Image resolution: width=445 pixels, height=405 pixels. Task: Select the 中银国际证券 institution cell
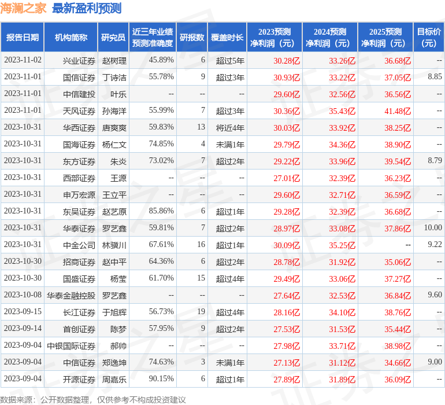[71, 345]
